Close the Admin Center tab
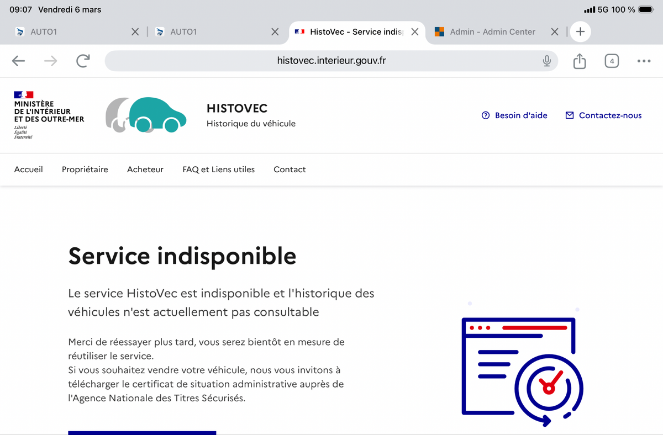 (555, 32)
